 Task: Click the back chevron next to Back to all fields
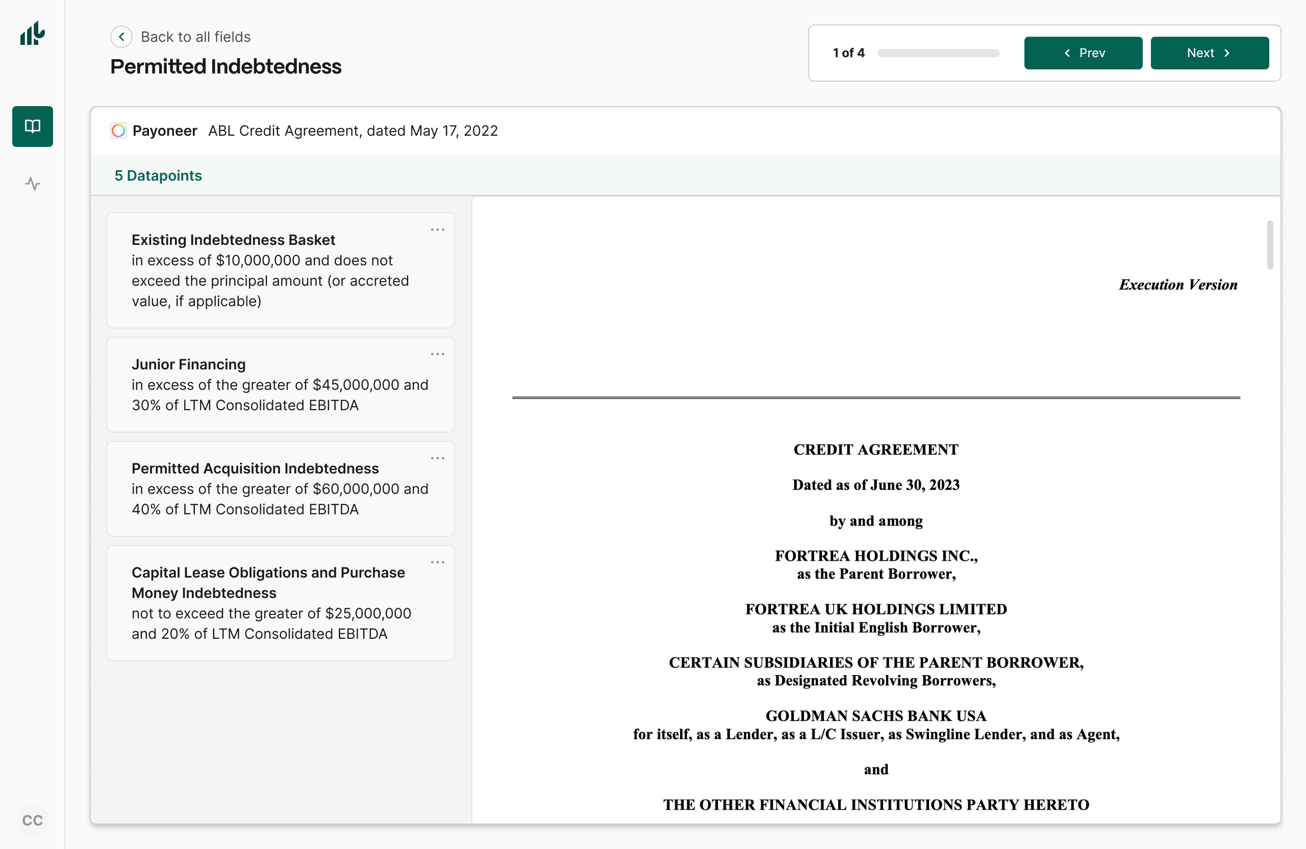tap(121, 37)
